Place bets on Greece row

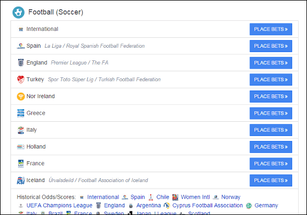pyautogui.click(x=271, y=113)
